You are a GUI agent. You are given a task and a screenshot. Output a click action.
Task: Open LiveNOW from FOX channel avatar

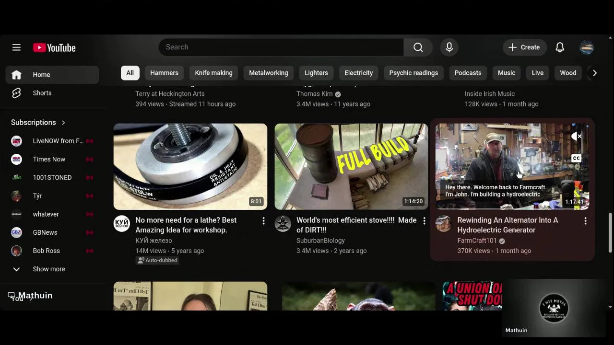pyautogui.click(x=16, y=141)
